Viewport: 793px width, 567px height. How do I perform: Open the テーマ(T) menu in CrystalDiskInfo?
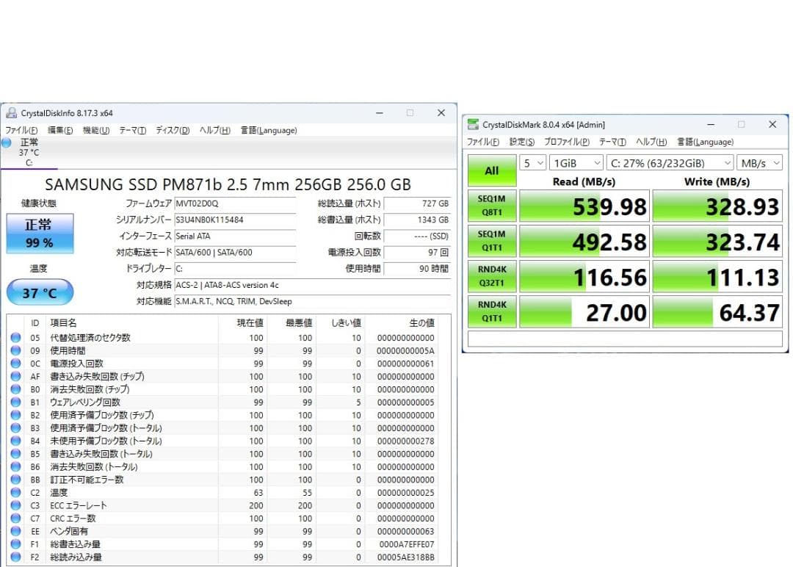(131, 130)
